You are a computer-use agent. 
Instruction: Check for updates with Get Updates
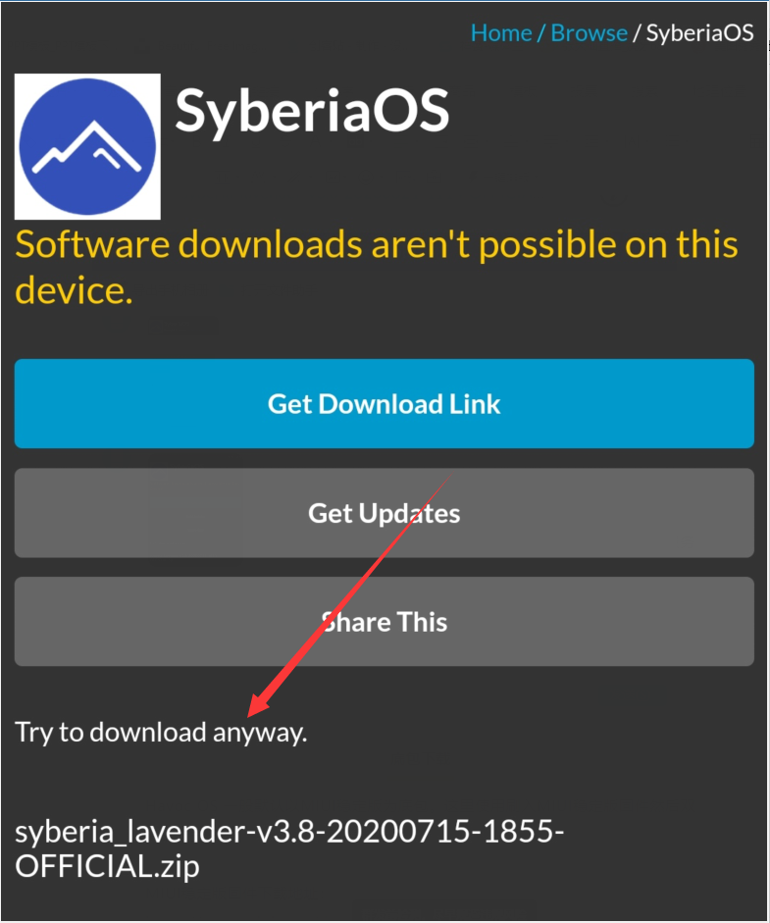(385, 513)
